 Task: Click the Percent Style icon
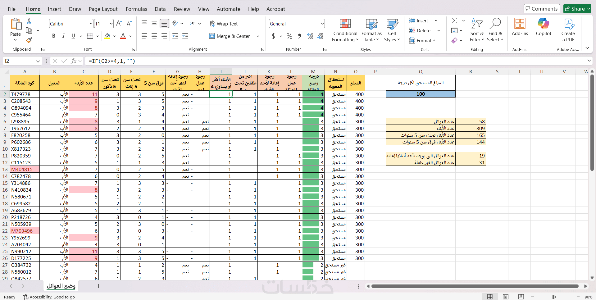coord(289,36)
